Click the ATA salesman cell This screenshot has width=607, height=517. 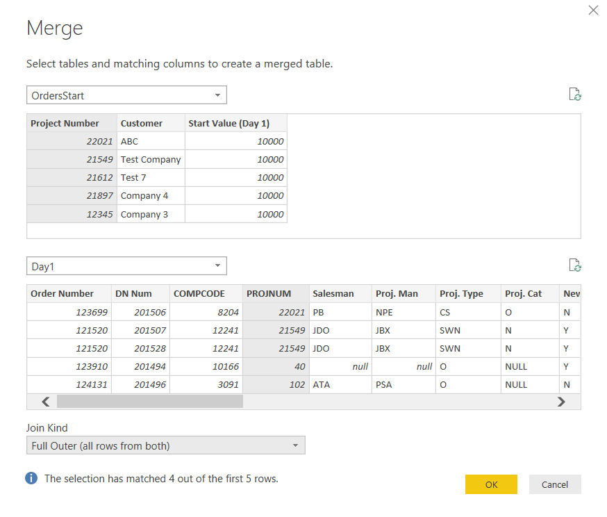341,384
